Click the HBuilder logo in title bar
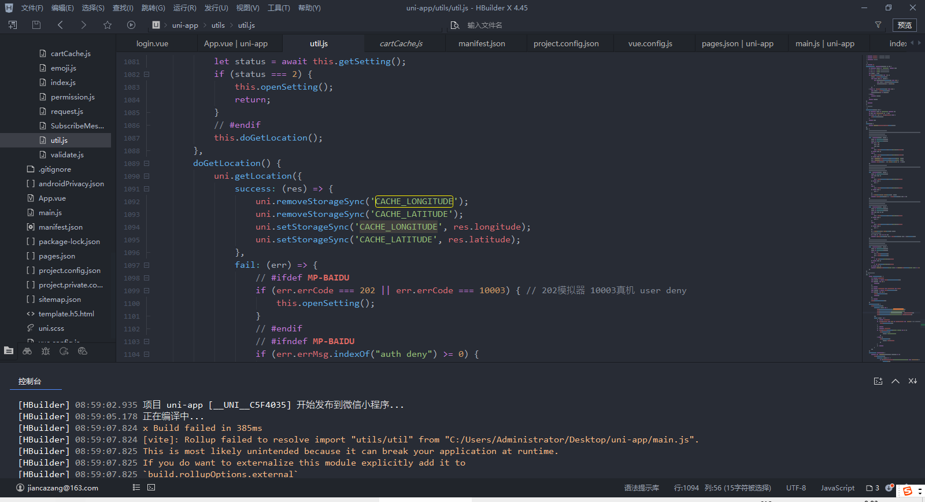925x502 pixels. pos(9,8)
